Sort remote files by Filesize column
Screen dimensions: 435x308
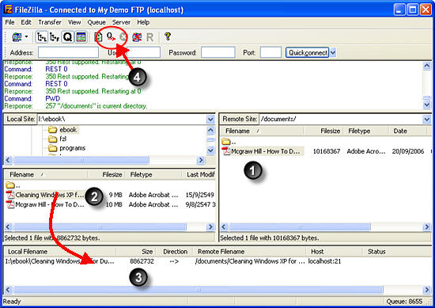[323, 131]
